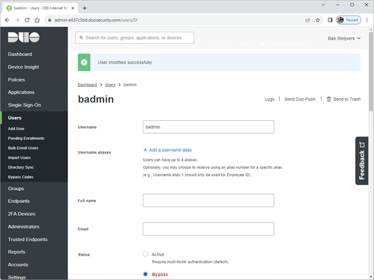374x280 pixels.
Task: Click the page vertical scrollbar
Action: (x=371, y=72)
